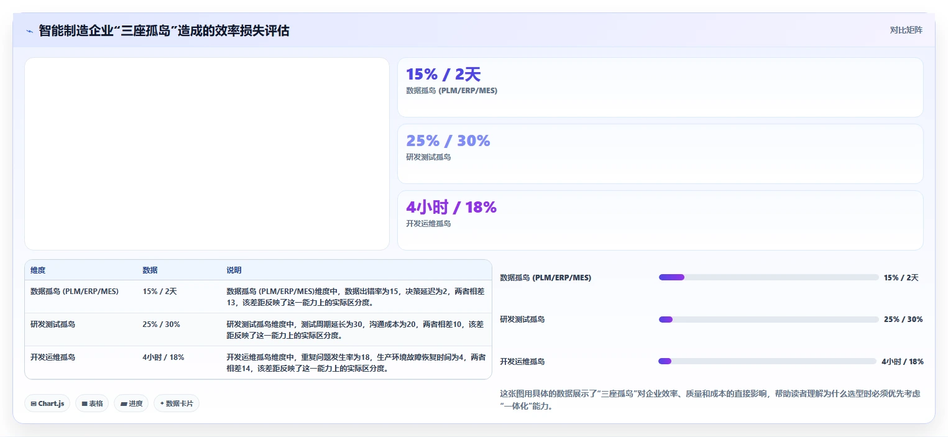
Task: Select the 研发测试孤岛 cell in the table
Action: click(x=53, y=324)
